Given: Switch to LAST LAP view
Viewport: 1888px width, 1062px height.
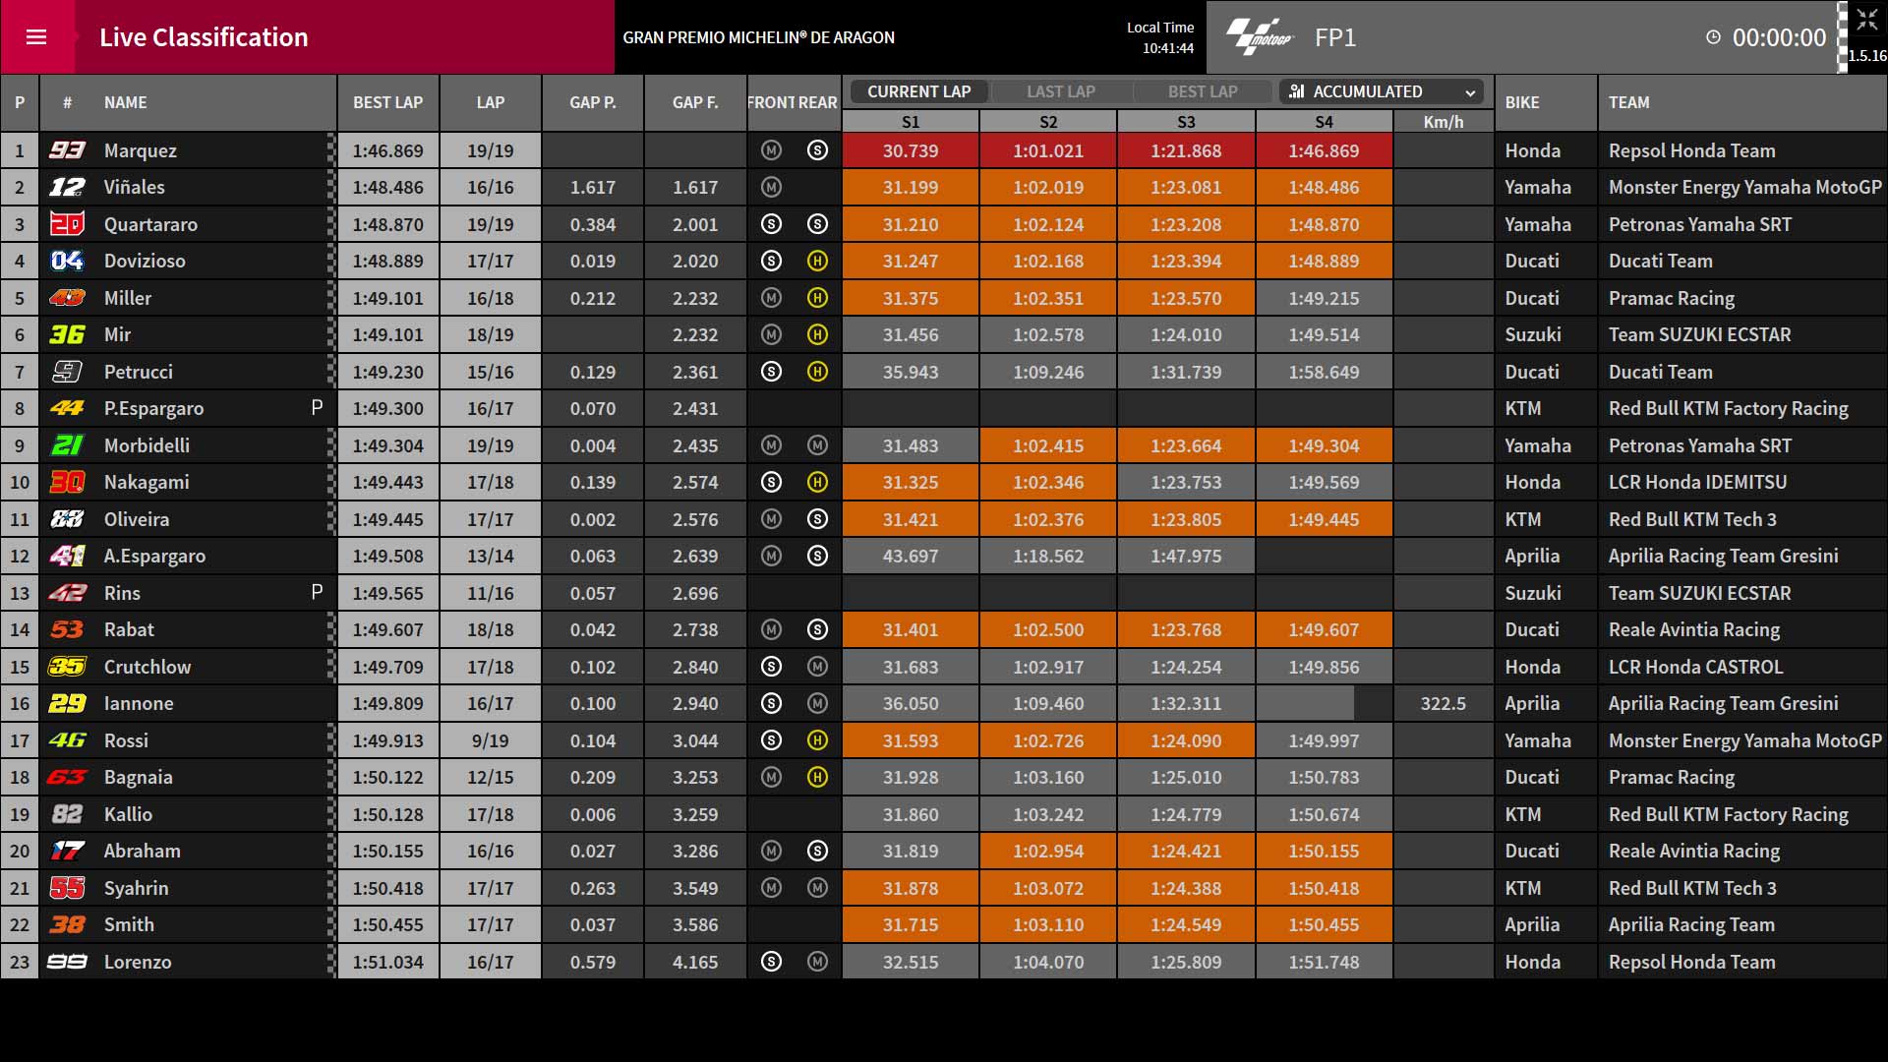Looking at the screenshot, I should click(x=1061, y=91).
